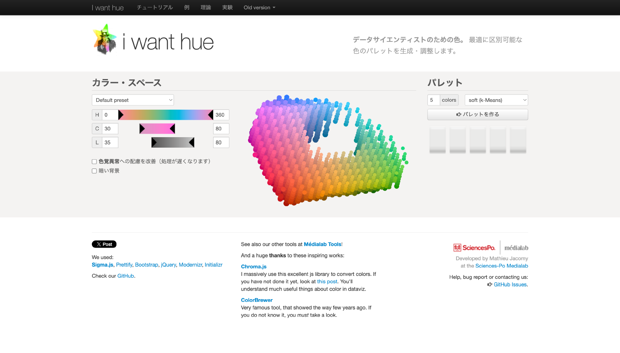Click the first empty palette swatch
The height and width of the screenshot is (353, 620).
[x=437, y=140]
